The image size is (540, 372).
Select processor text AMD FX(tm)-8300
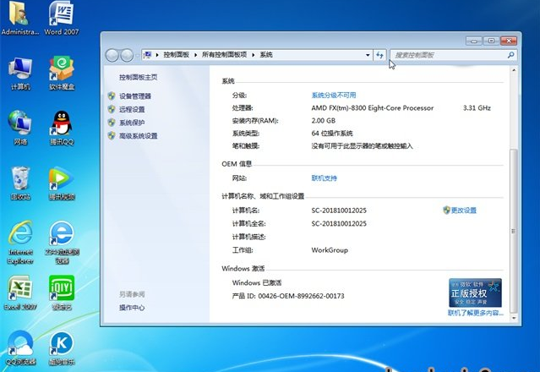coord(373,108)
